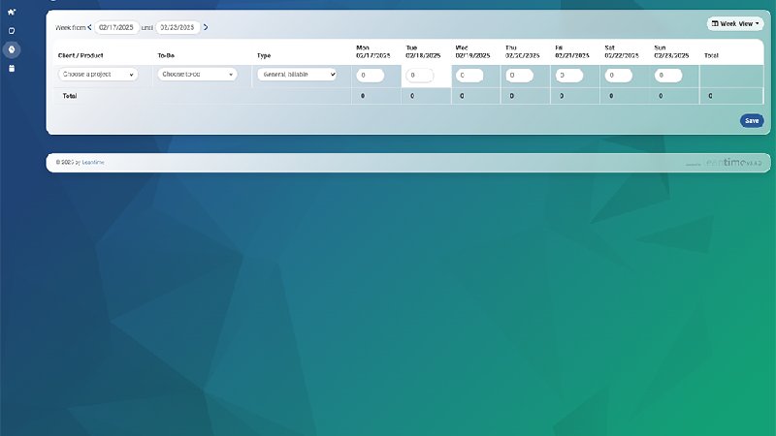This screenshot has width=776, height=436.
Task: Go to previous week arrow
Action: point(89,27)
